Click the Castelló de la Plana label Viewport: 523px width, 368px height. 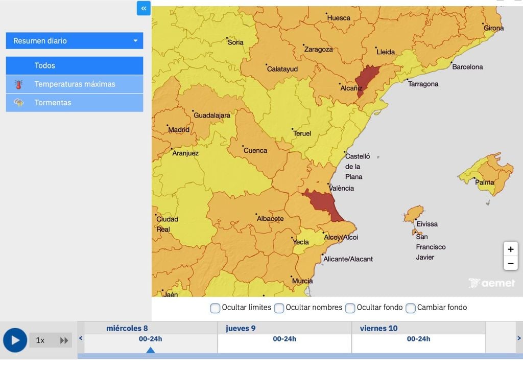[x=357, y=166]
